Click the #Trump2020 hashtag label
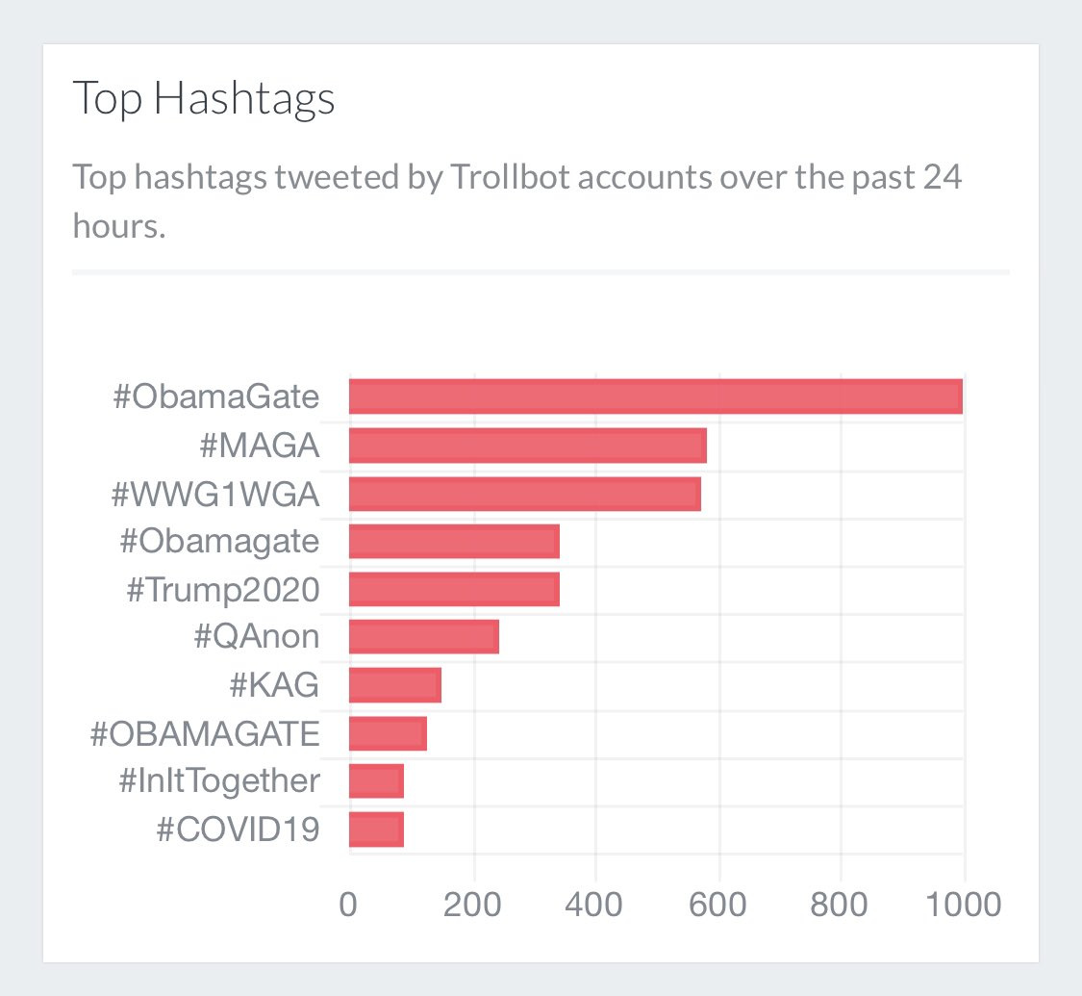The height and width of the screenshot is (996, 1082). coord(222,590)
